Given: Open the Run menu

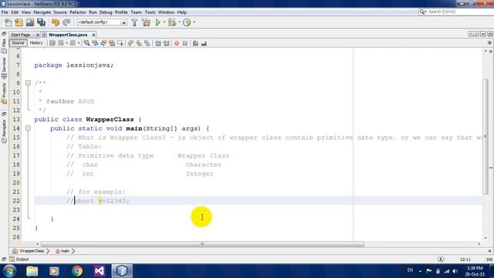Looking at the screenshot, I should [x=93, y=12].
